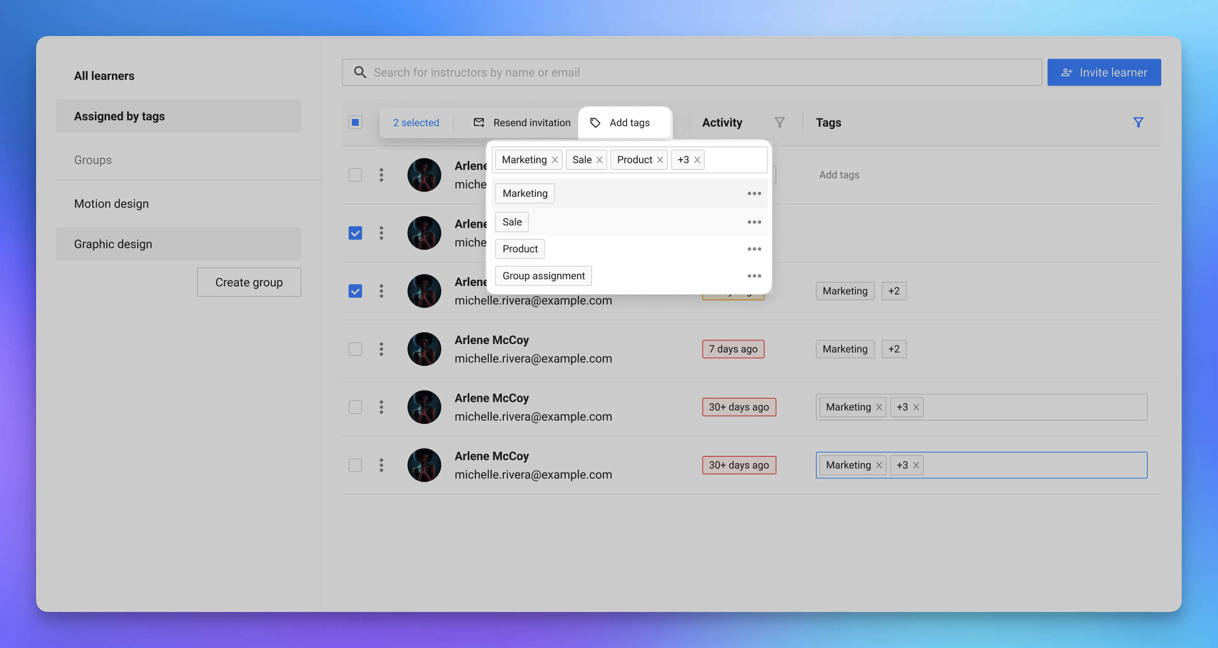Uncheck the third learner row checkbox
The image size is (1218, 648).
355,291
